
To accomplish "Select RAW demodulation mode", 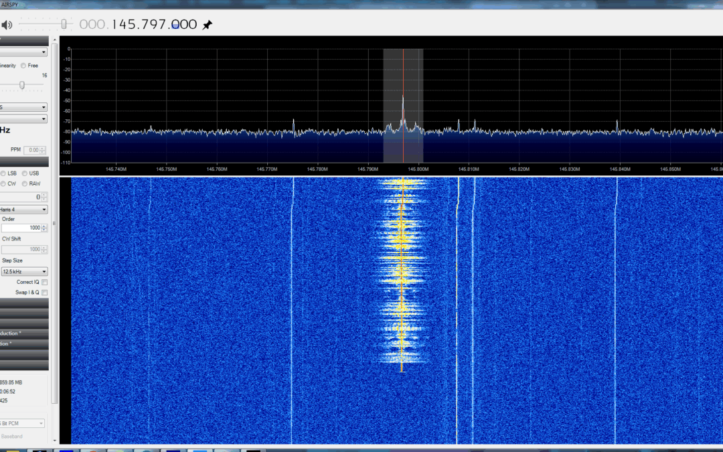I will click(25, 183).
